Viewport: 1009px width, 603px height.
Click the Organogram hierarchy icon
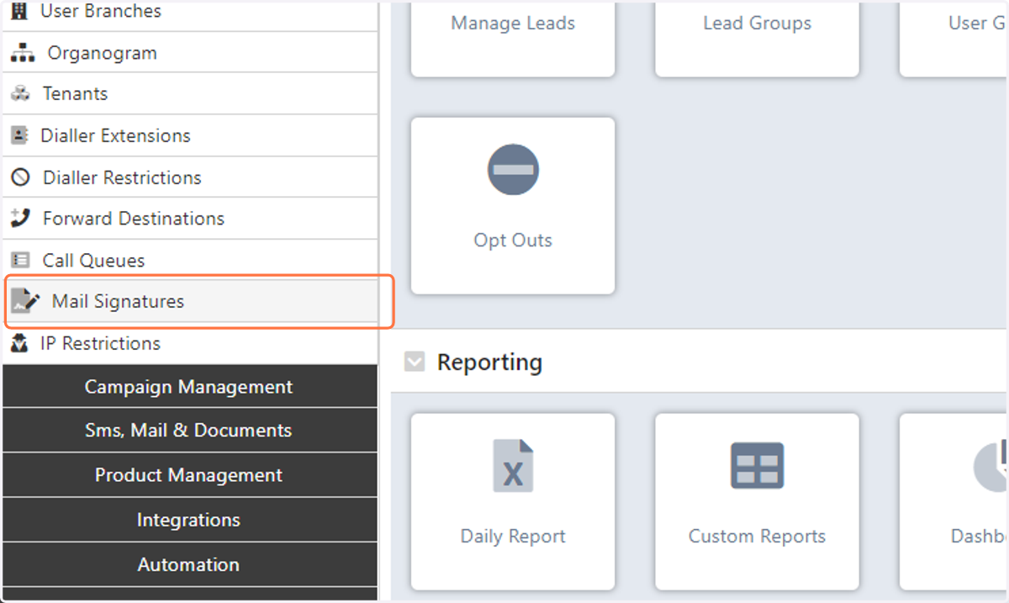22,53
